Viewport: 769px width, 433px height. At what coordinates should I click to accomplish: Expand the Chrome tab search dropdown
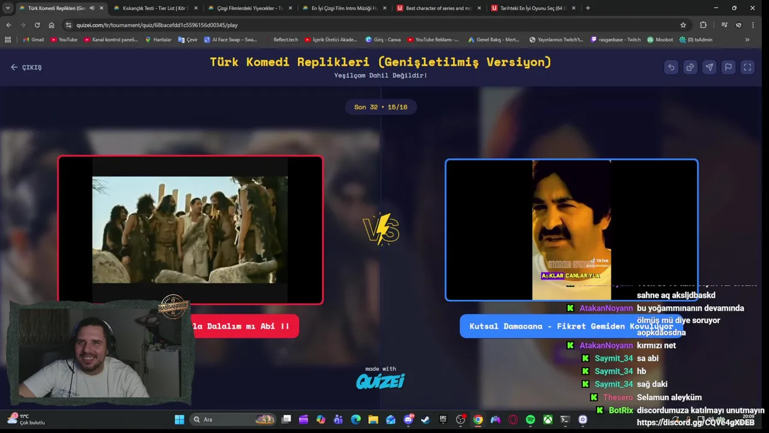7,8
